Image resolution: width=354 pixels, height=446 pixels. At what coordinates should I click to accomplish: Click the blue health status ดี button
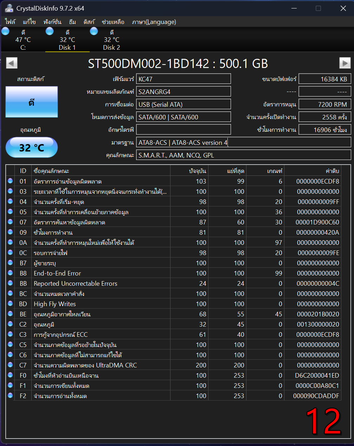(x=32, y=102)
